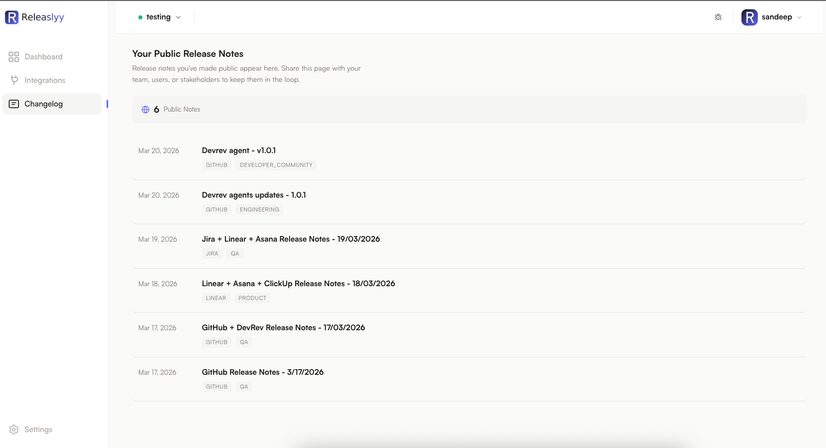Viewport: 826px width, 448px height.
Task: Click the globe icon beside Public Notes
Action: pyautogui.click(x=146, y=110)
